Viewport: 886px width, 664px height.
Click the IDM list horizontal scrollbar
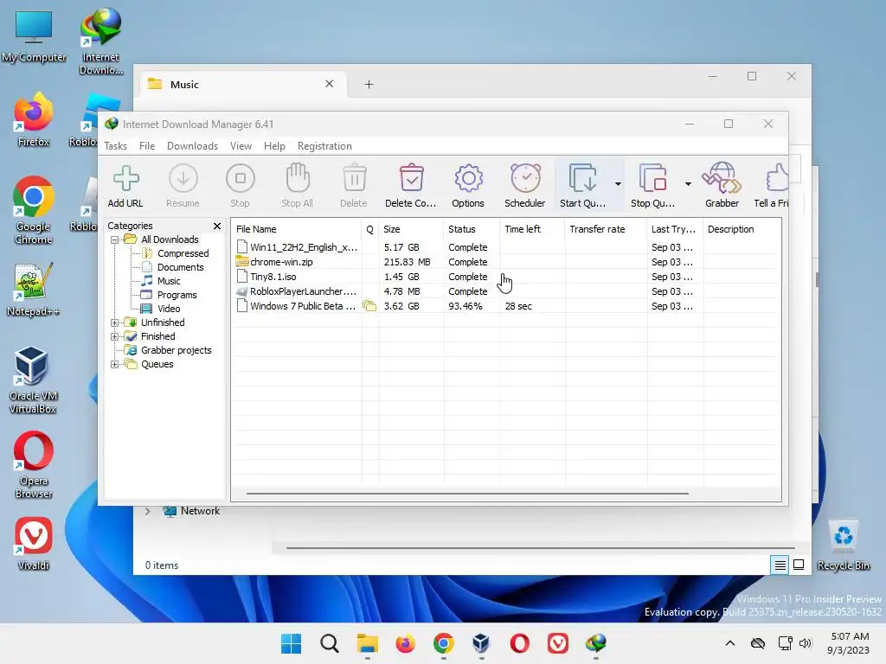pyautogui.click(x=467, y=494)
